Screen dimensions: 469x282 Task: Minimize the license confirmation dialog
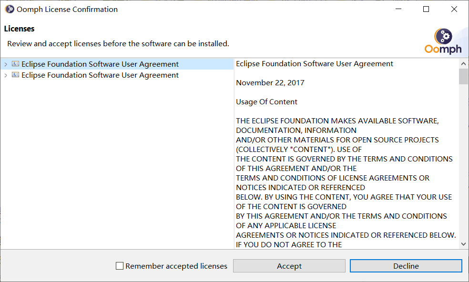398,9
